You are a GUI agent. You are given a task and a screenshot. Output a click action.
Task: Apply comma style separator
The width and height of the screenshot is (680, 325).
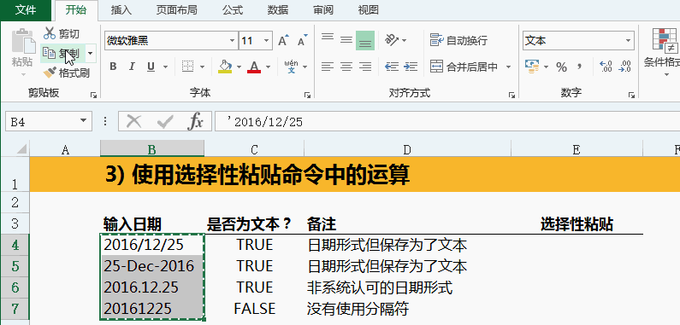[579, 67]
